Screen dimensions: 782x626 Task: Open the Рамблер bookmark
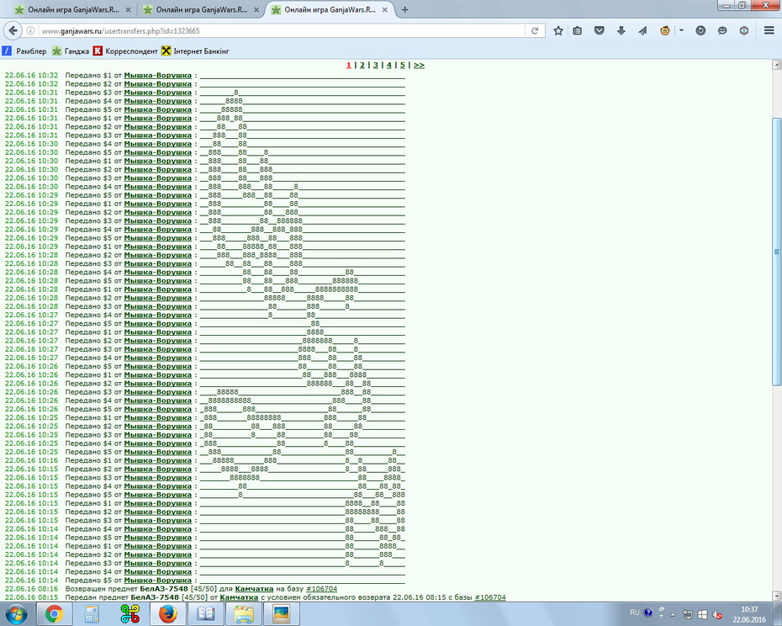24,51
